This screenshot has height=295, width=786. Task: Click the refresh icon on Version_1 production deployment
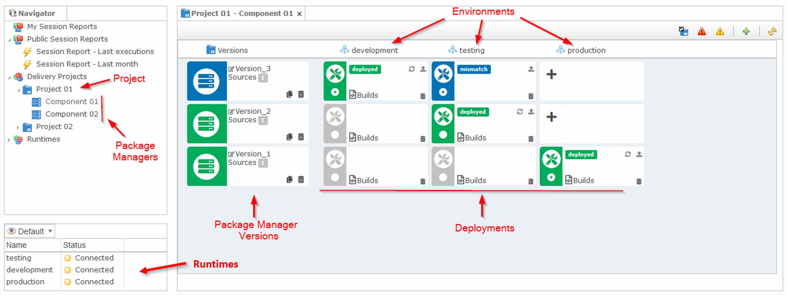point(628,154)
